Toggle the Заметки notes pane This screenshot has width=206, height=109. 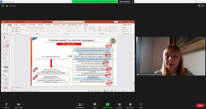pos(91,91)
